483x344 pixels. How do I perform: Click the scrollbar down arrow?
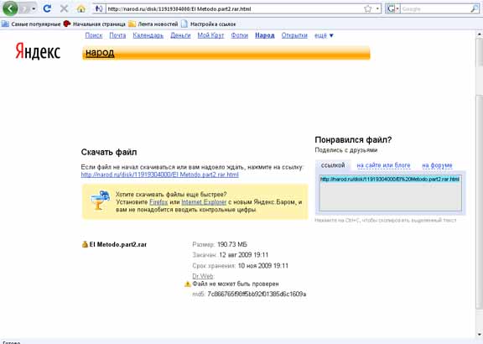(480, 334)
